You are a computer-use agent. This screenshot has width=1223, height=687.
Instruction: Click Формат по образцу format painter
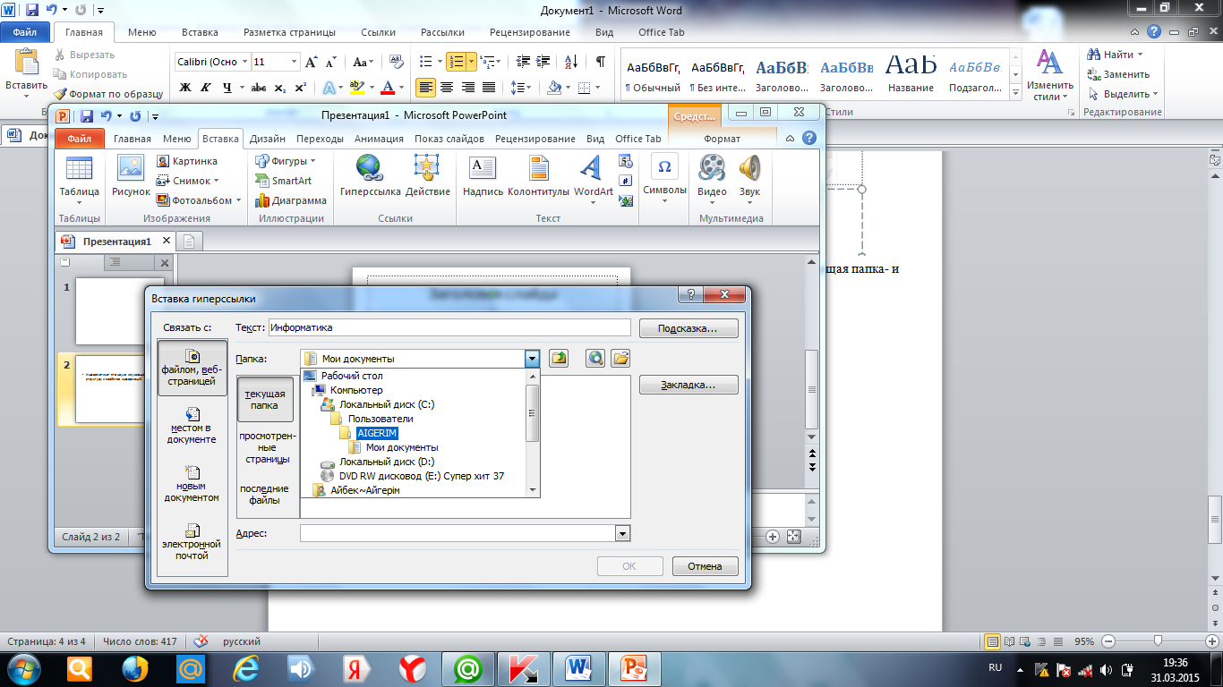pos(107,93)
